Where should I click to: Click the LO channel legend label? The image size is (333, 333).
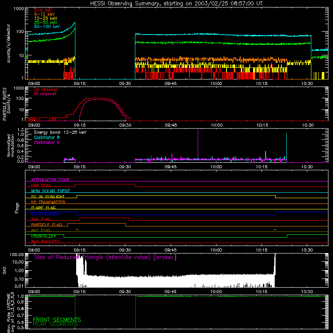tap(46, 89)
